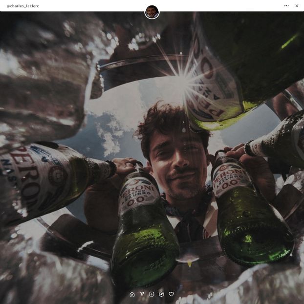Click the yellow droplet near the bottom
304x304 pixels.
189,263
